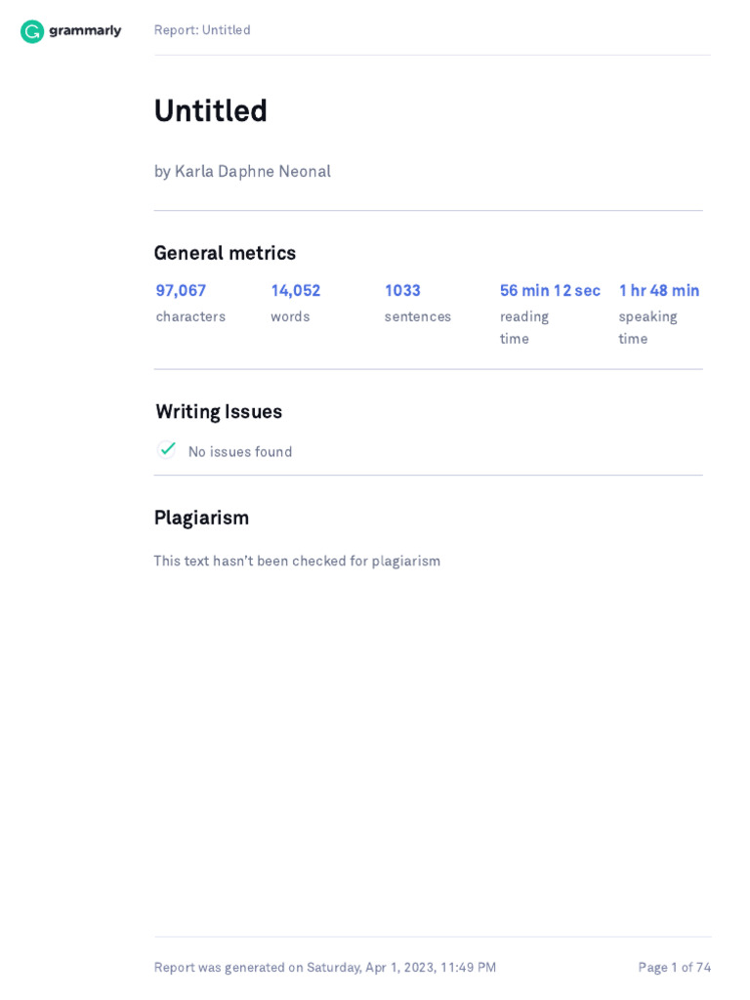Click the 1 hr 48 min value
This screenshot has height=1000, width=750.
click(659, 290)
